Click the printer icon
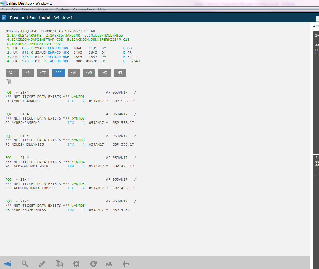The image size is (319, 269). pos(126,264)
